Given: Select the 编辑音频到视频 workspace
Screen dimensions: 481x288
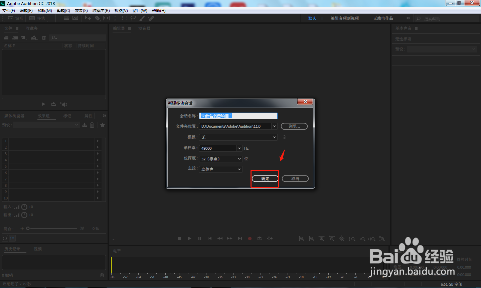Looking at the screenshot, I should [345, 18].
